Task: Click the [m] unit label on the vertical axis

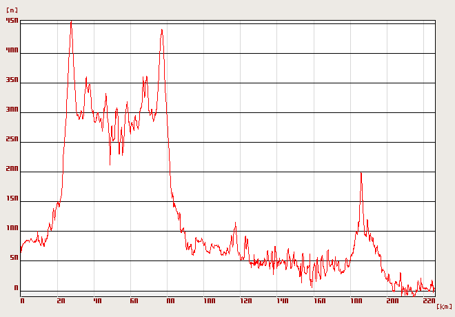Action: [x=12, y=10]
